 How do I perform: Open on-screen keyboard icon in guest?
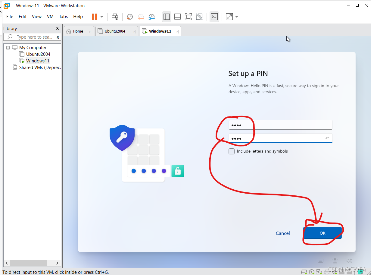(x=320, y=261)
